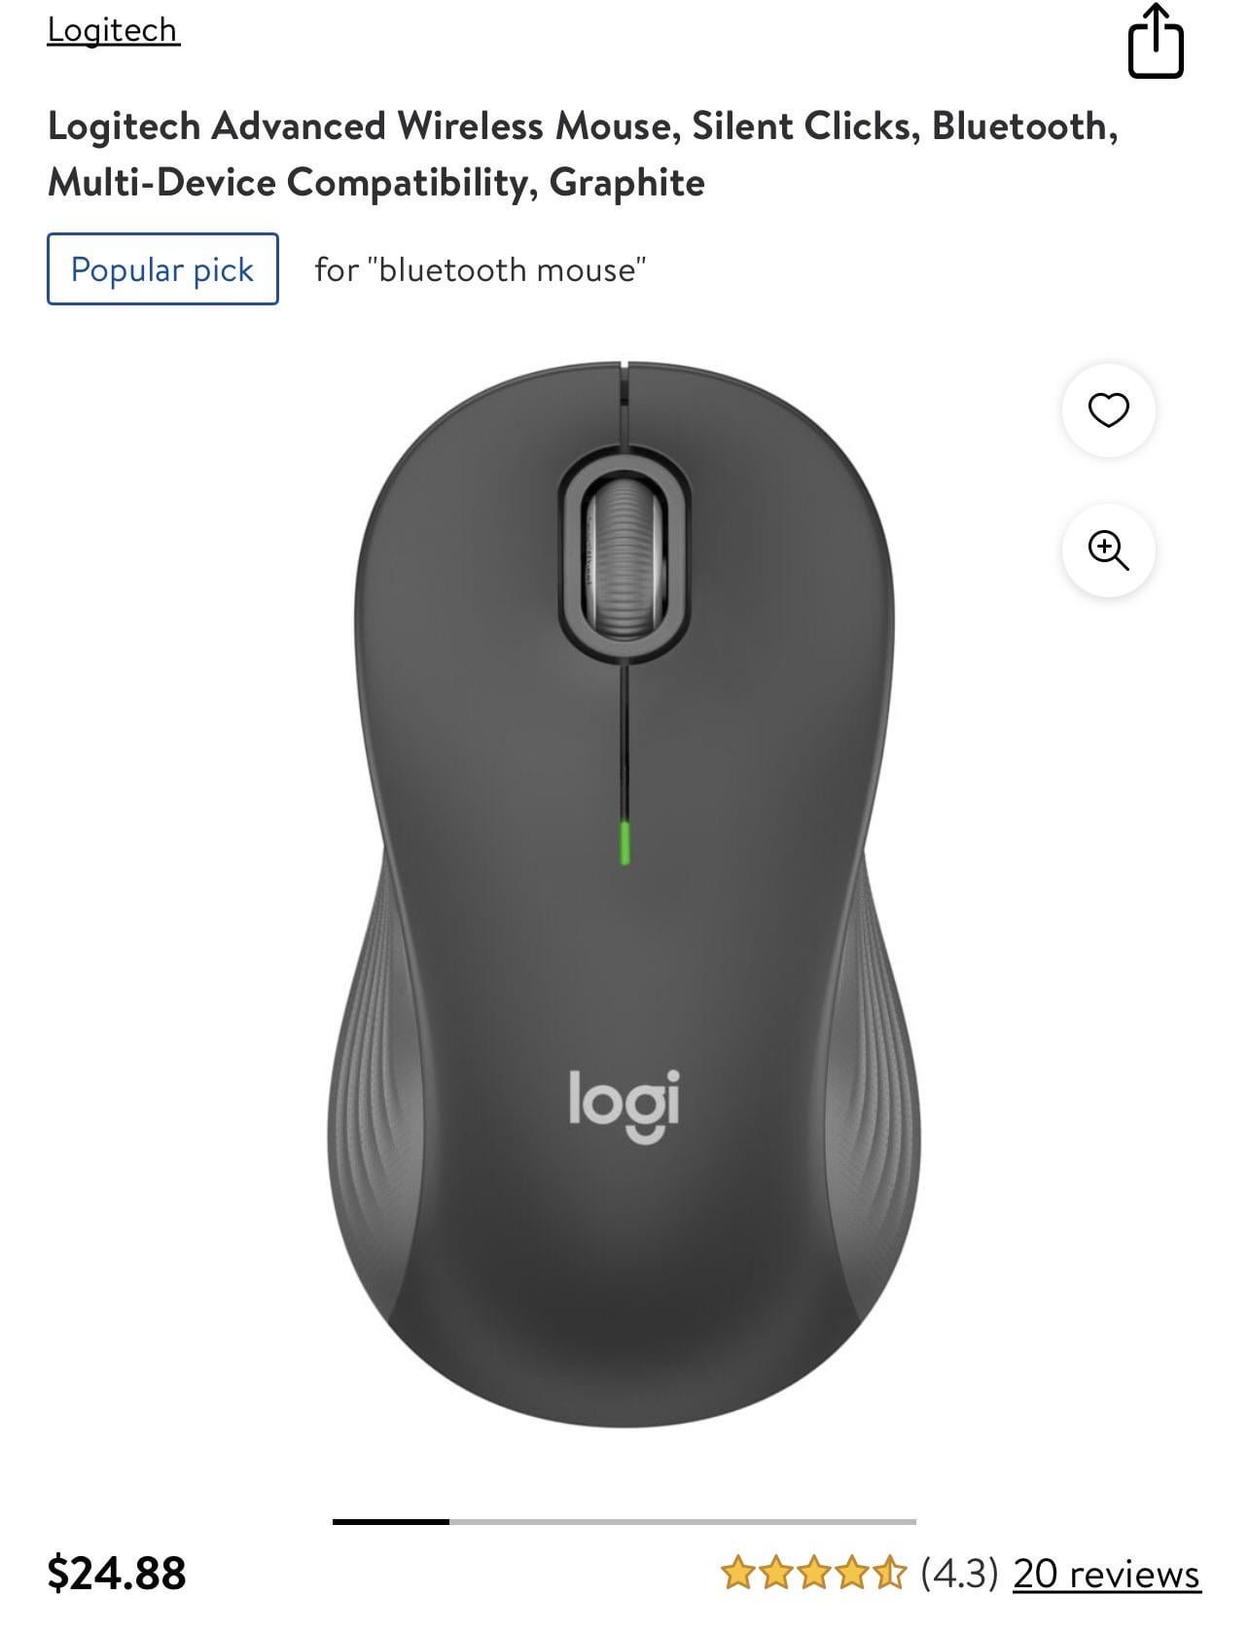
Task: Click the active segment of image carousel bar
Action: 391,1521
